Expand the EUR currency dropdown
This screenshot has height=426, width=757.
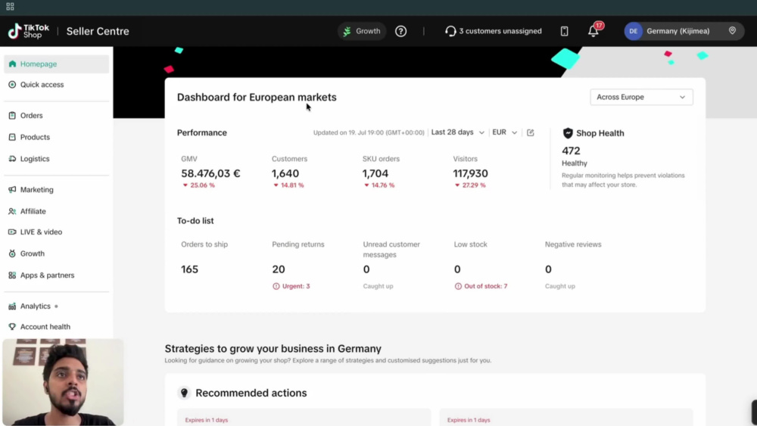[x=504, y=132]
